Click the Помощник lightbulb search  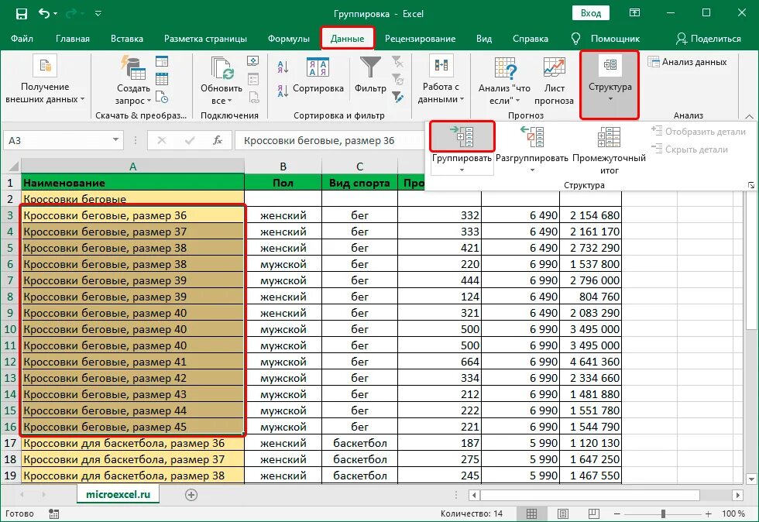tap(606, 39)
